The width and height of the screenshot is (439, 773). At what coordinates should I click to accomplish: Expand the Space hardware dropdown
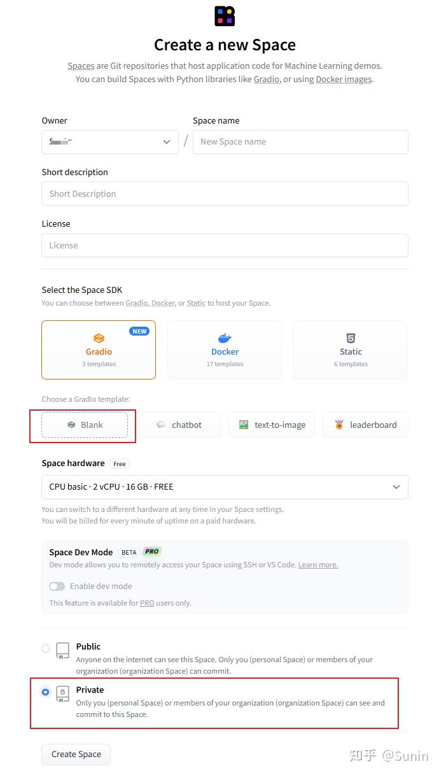point(225,486)
